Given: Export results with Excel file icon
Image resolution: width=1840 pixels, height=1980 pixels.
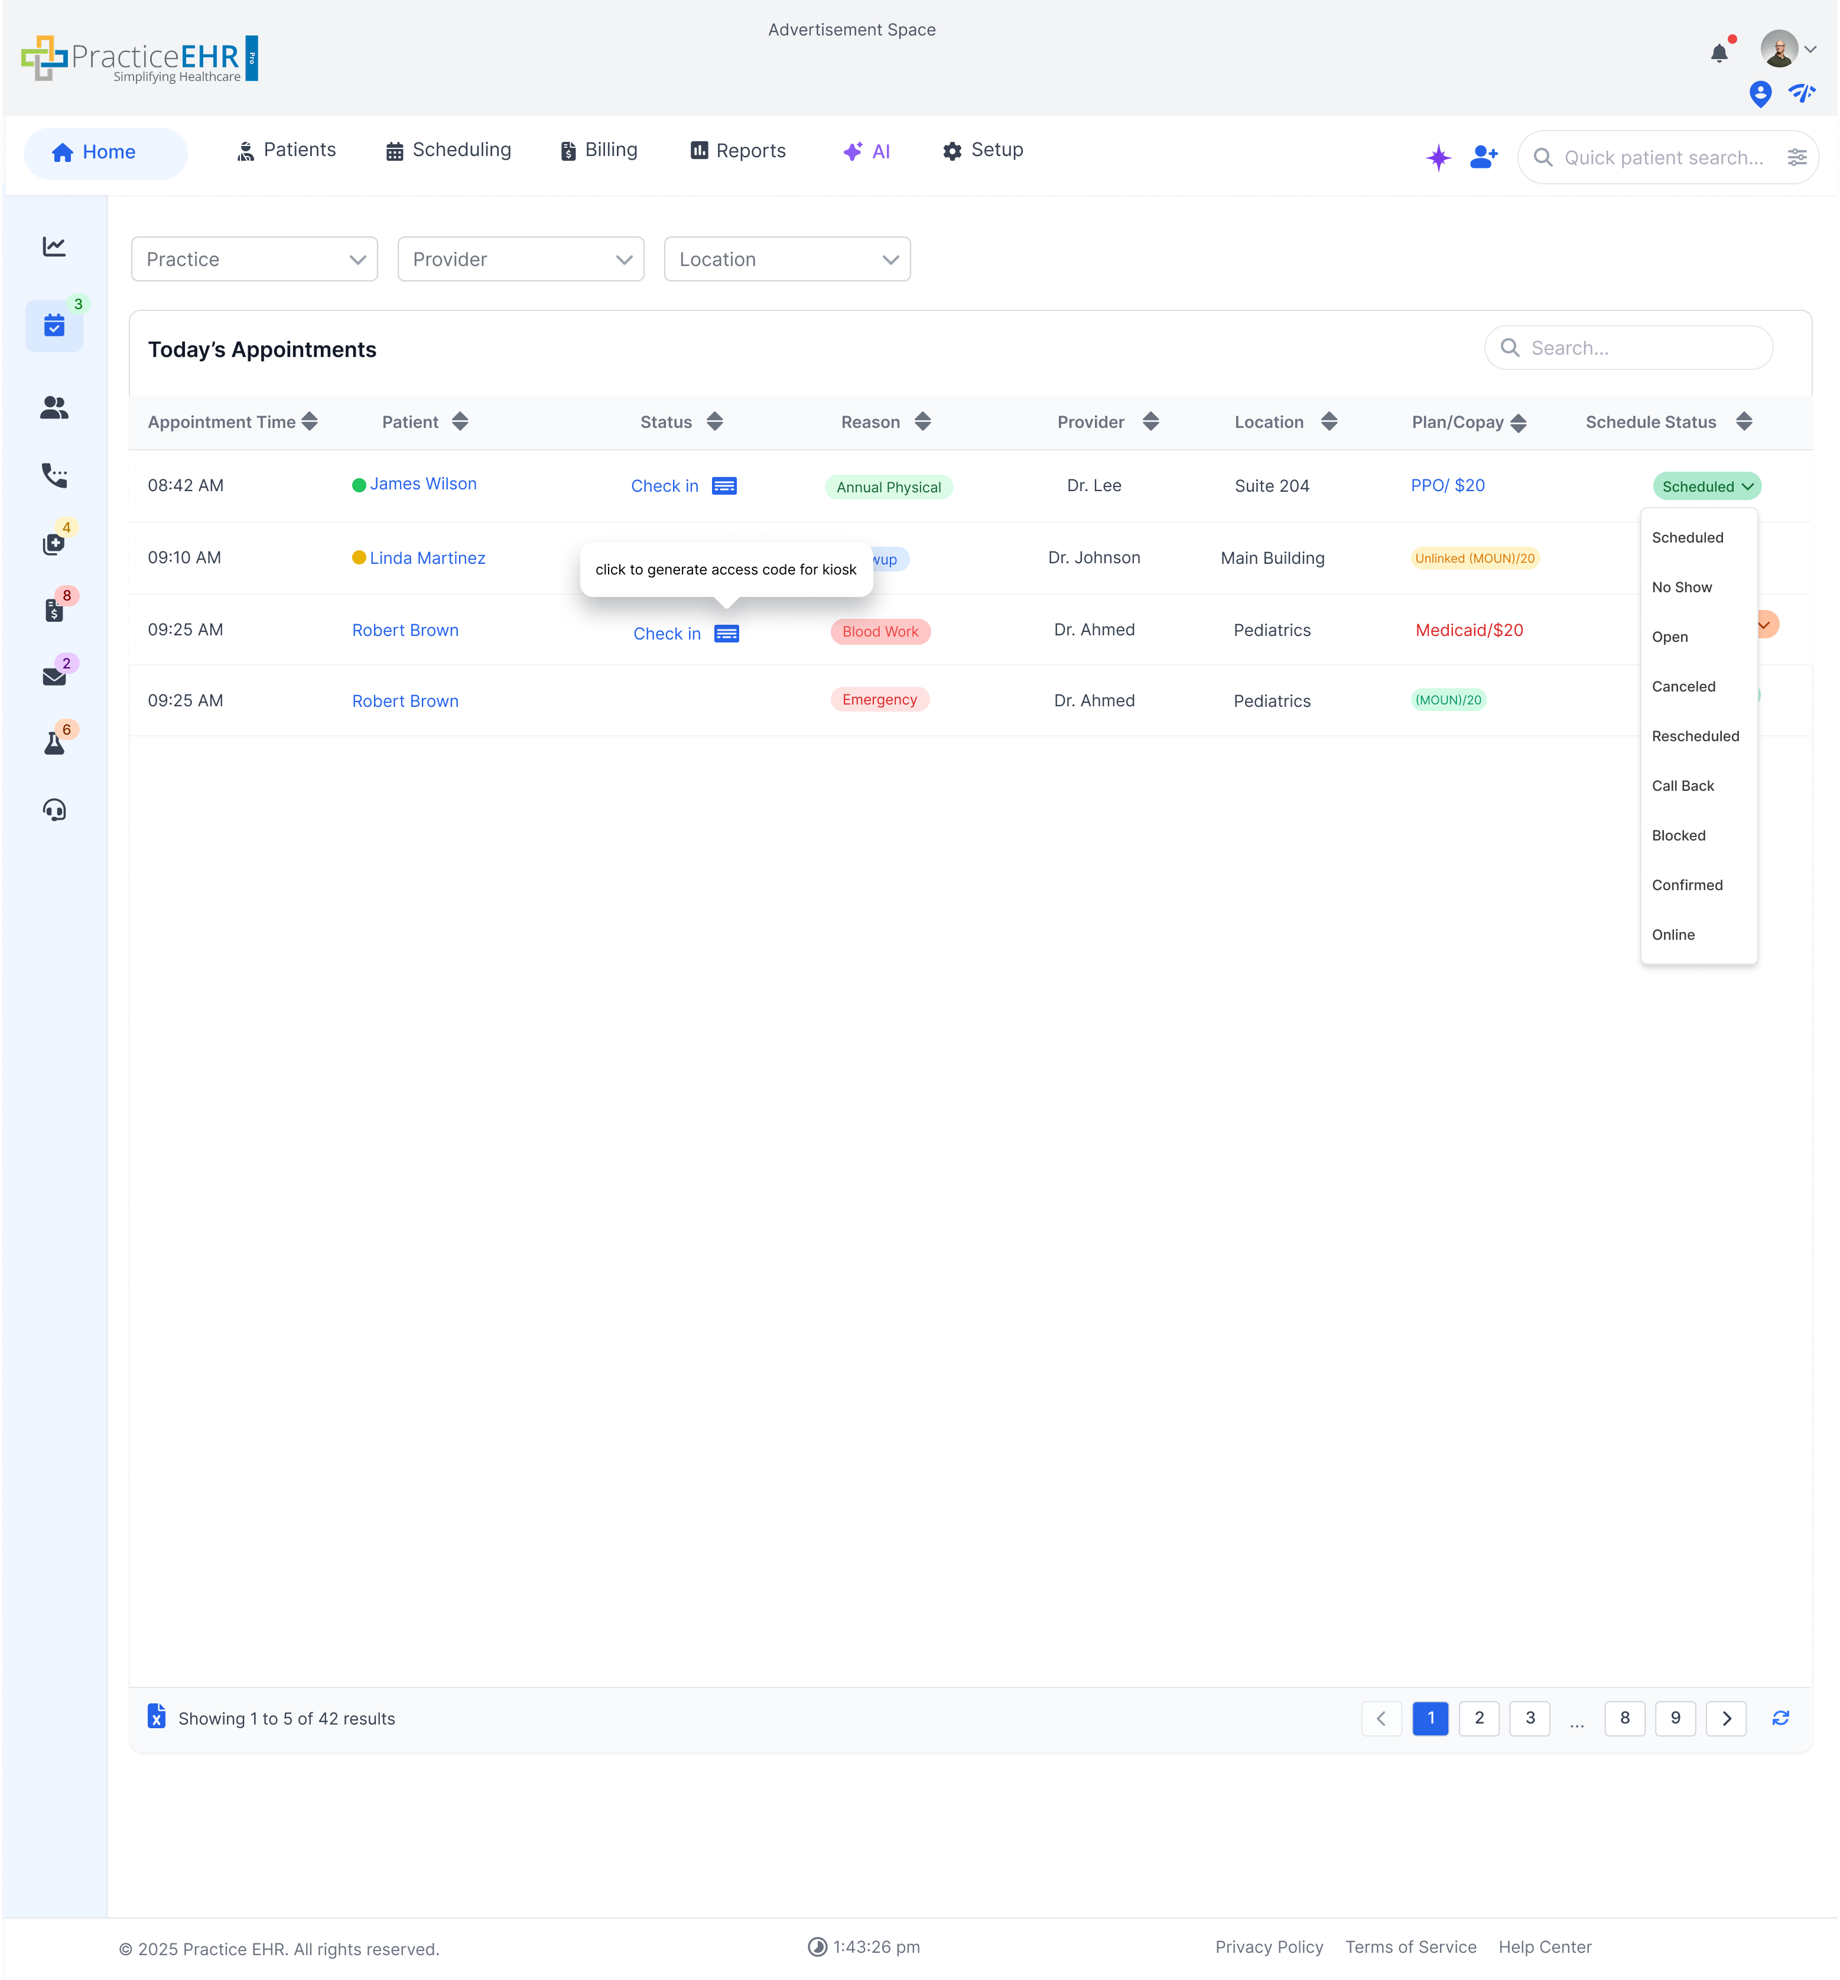Looking at the screenshot, I should pyautogui.click(x=157, y=1716).
